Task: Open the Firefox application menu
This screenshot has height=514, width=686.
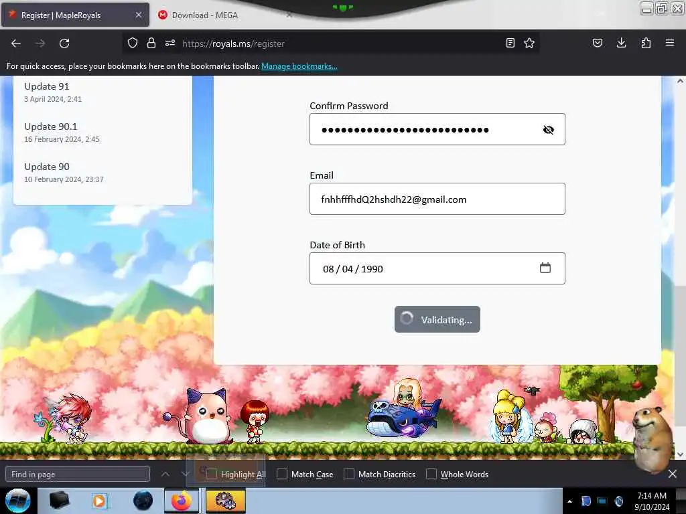Action: (670, 44)
